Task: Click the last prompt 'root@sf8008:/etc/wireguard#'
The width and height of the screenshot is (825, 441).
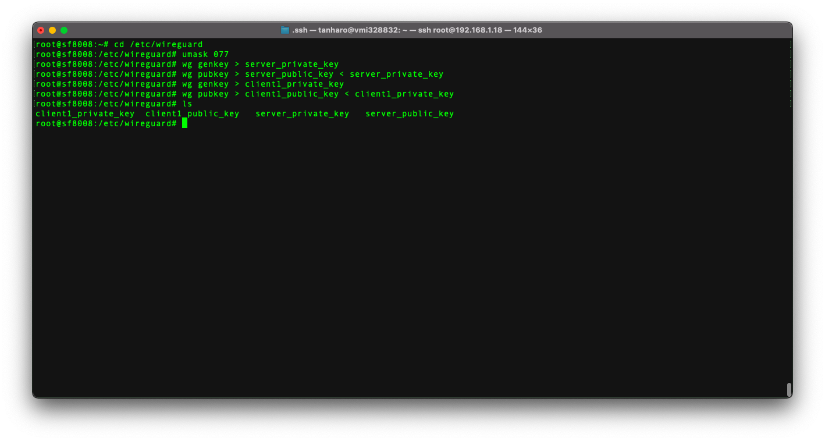Action: 105,123
